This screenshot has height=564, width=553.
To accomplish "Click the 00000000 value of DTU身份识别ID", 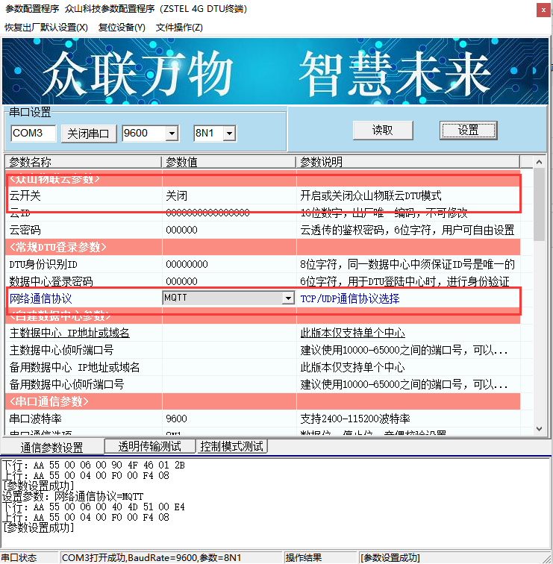I will pos(187,264).
